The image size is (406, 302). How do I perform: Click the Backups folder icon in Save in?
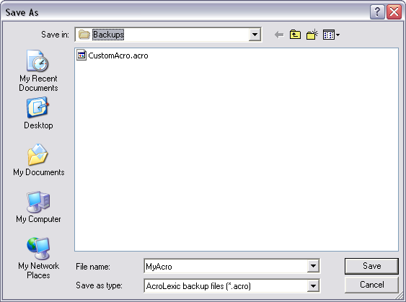pos(84,34)
